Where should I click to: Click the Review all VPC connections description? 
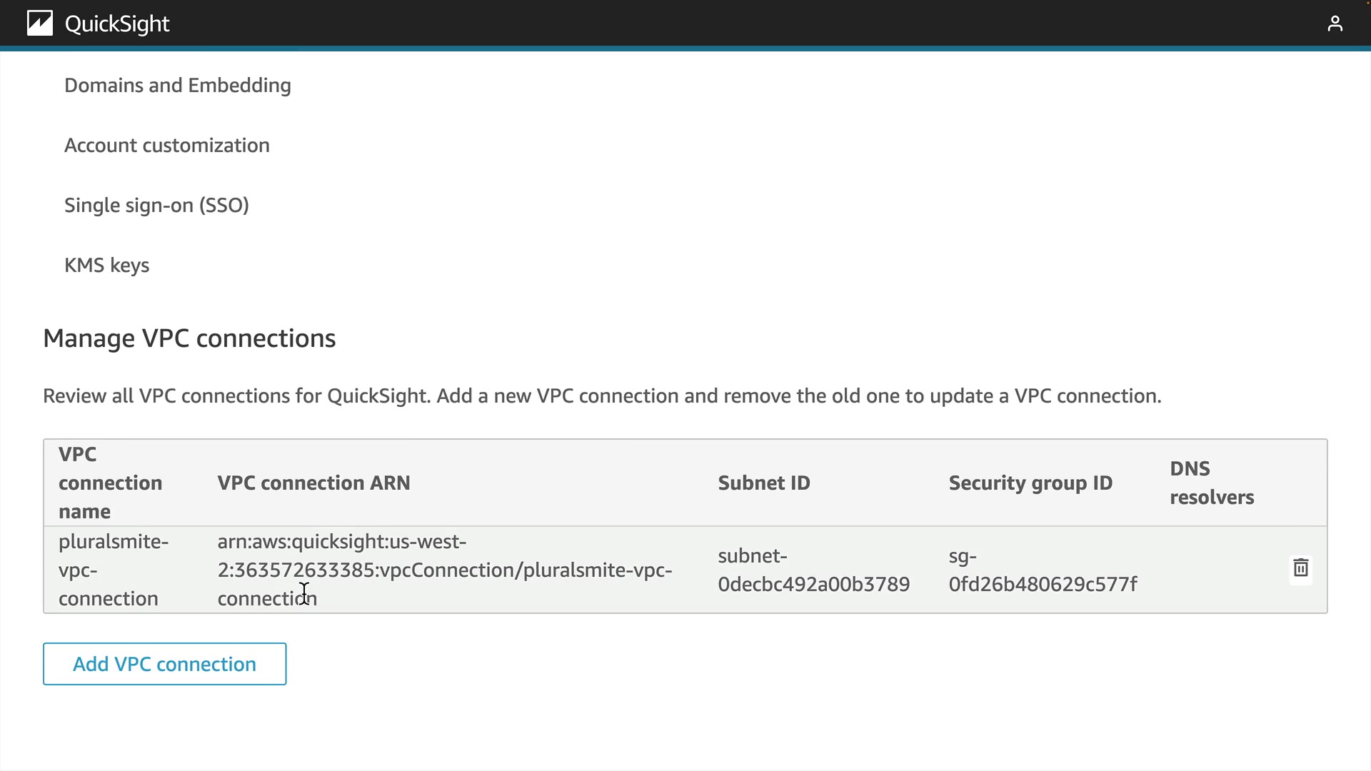click(x=602, y=396)
